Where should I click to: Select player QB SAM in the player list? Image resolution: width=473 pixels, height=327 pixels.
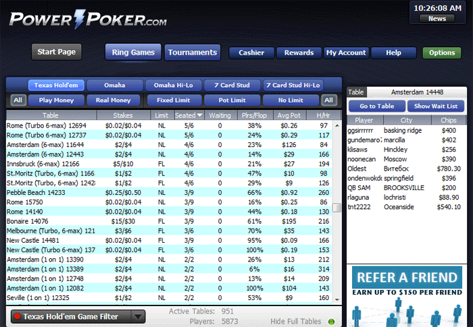click(x=407, y=188)
